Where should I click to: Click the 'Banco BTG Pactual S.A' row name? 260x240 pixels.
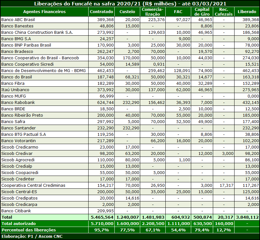point(24,135)
